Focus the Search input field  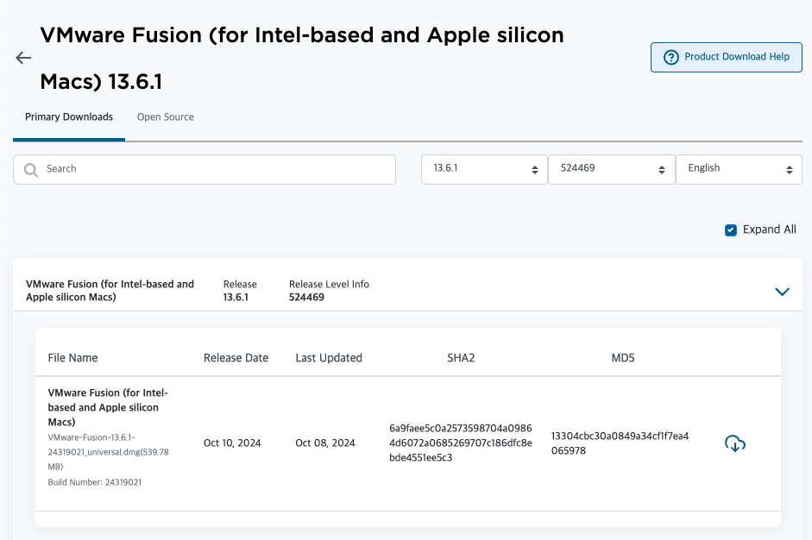205,169
